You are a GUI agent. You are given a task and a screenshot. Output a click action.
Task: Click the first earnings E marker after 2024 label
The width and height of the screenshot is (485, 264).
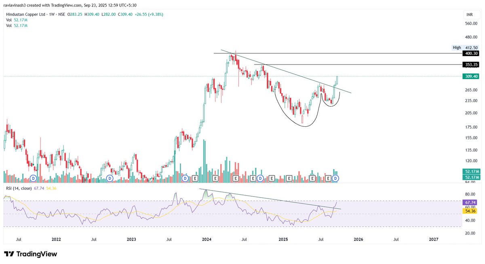pyautogui.click(x=215, y=178)
